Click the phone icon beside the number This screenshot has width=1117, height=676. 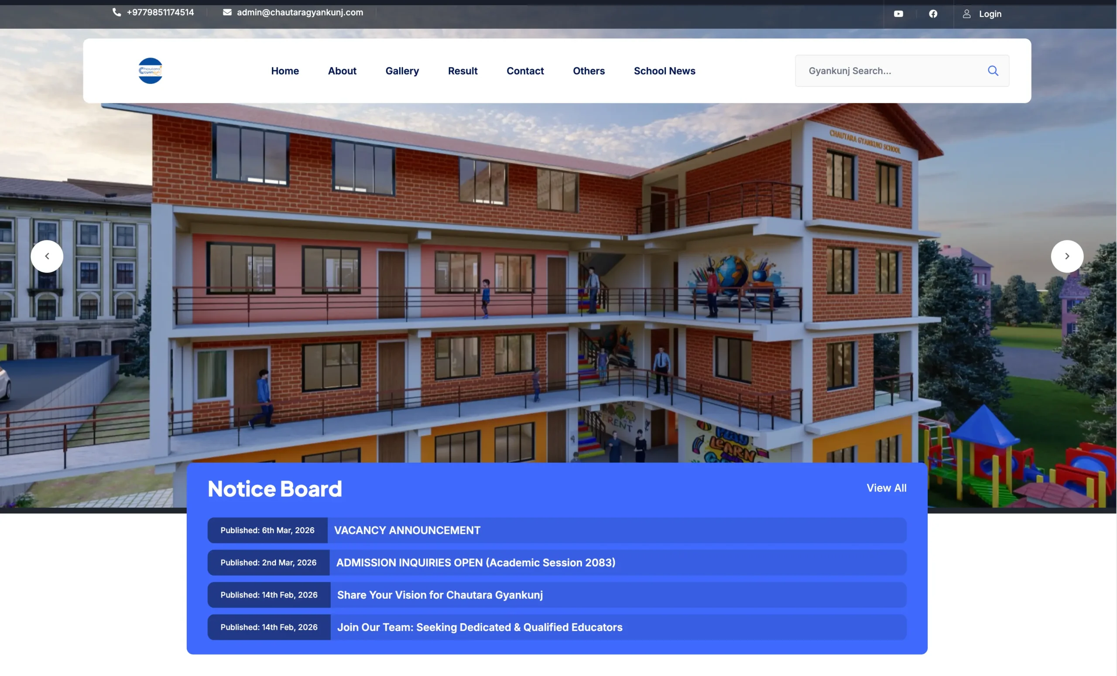click(x=116, y=12)
